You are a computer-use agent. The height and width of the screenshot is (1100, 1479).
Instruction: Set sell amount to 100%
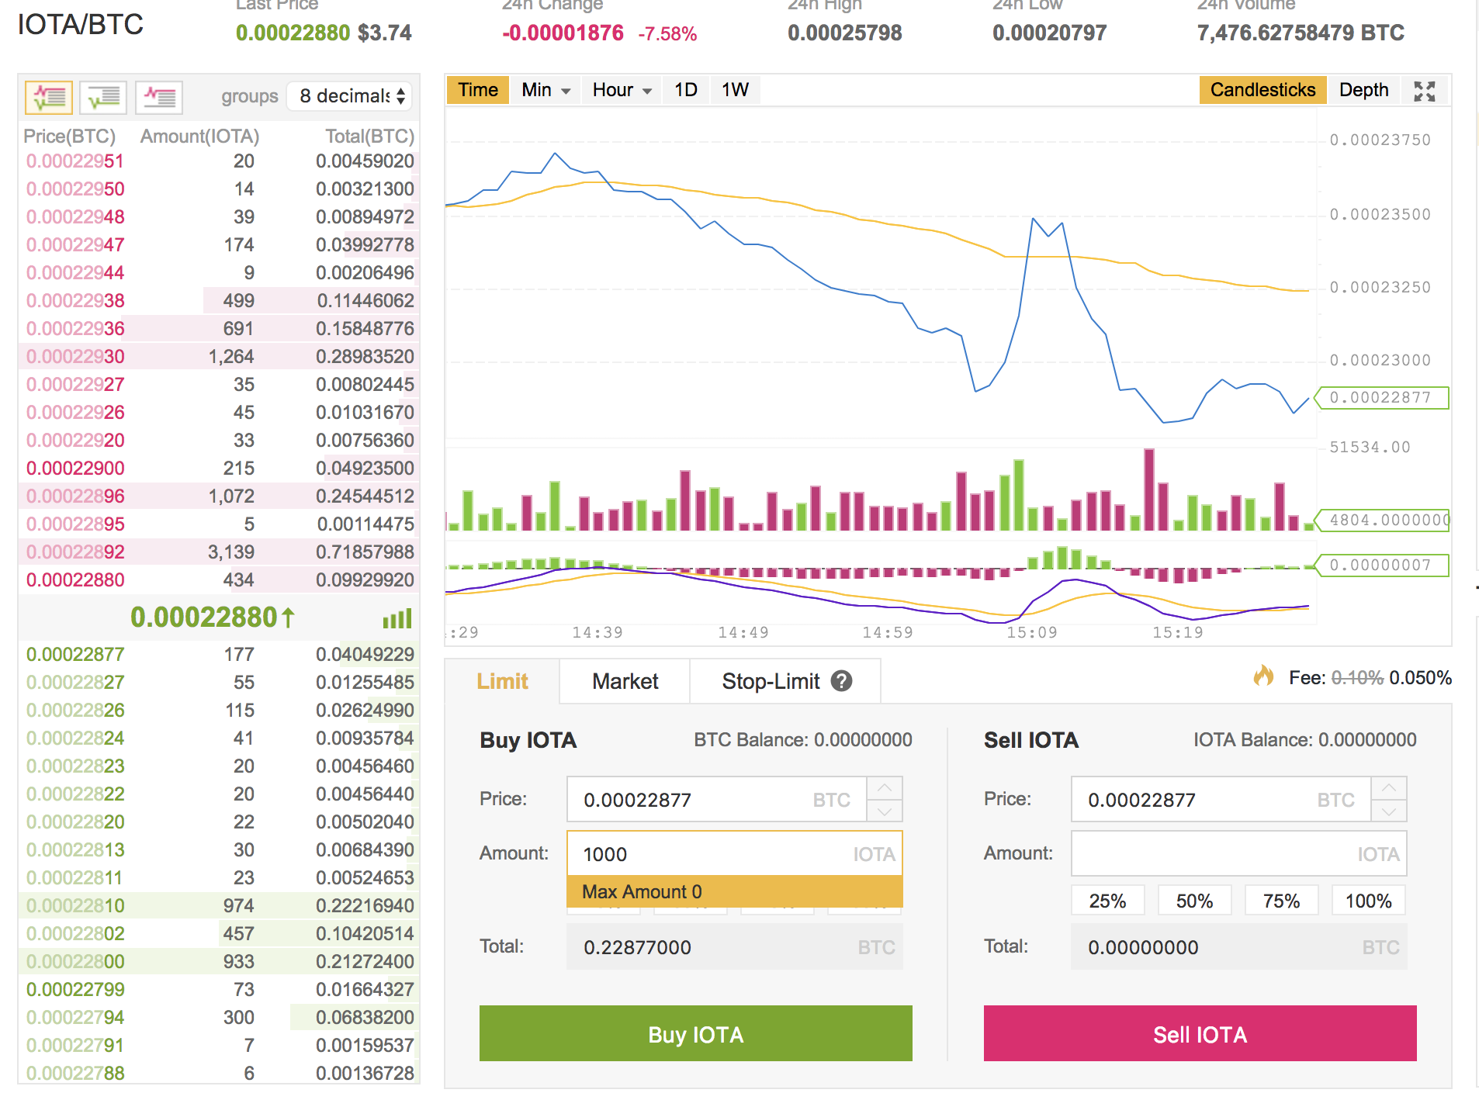tap(1369, 901)
